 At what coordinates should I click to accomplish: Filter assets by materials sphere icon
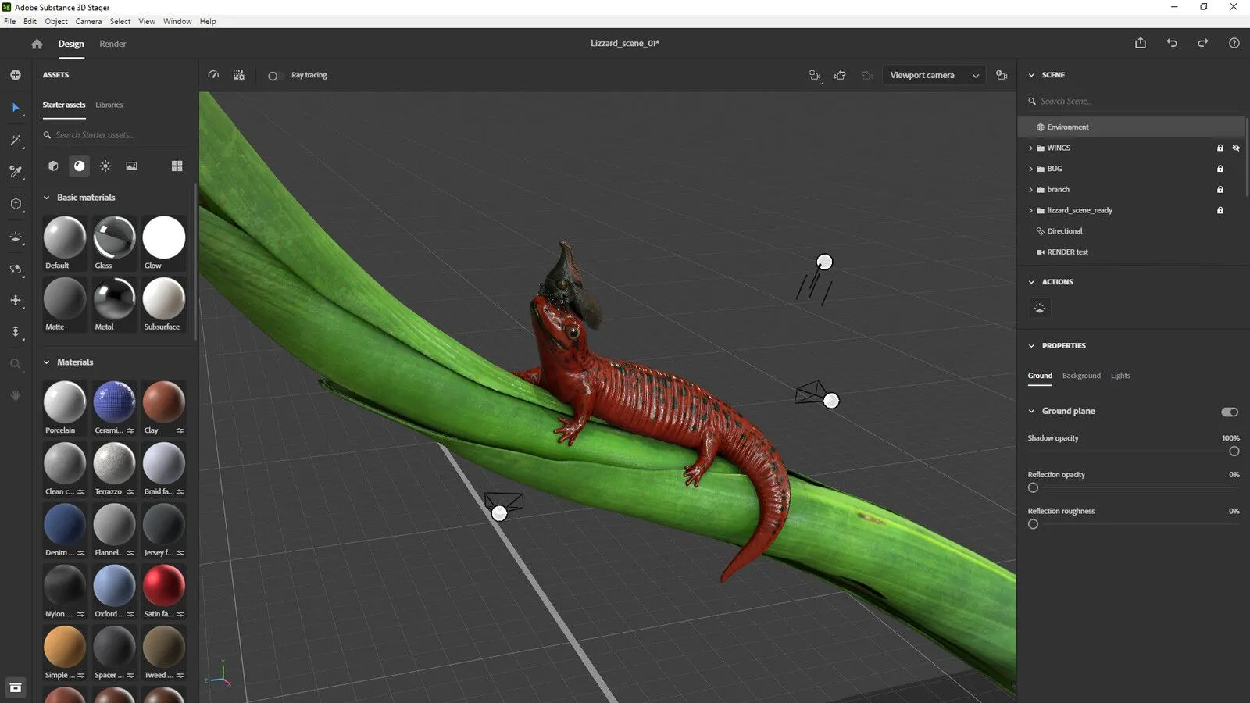click(79, 166)
